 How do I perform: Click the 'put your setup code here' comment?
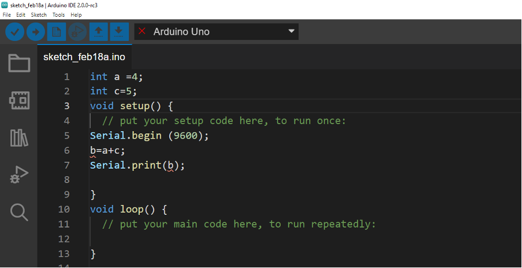pyautogui.click(x=224, y=121)
